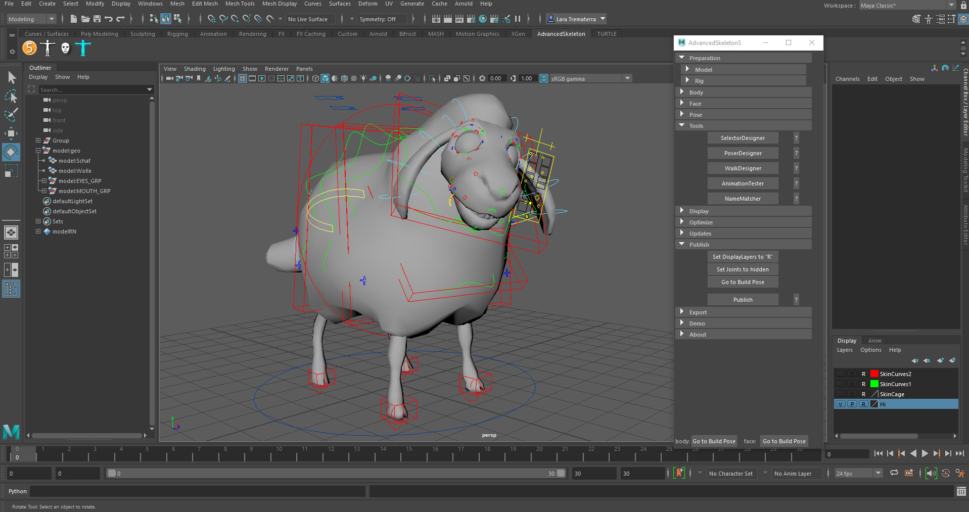Click the WalkDesigner button
This screenshot has width=969, height=512.
pyautogui.click(x=743, y=168)
